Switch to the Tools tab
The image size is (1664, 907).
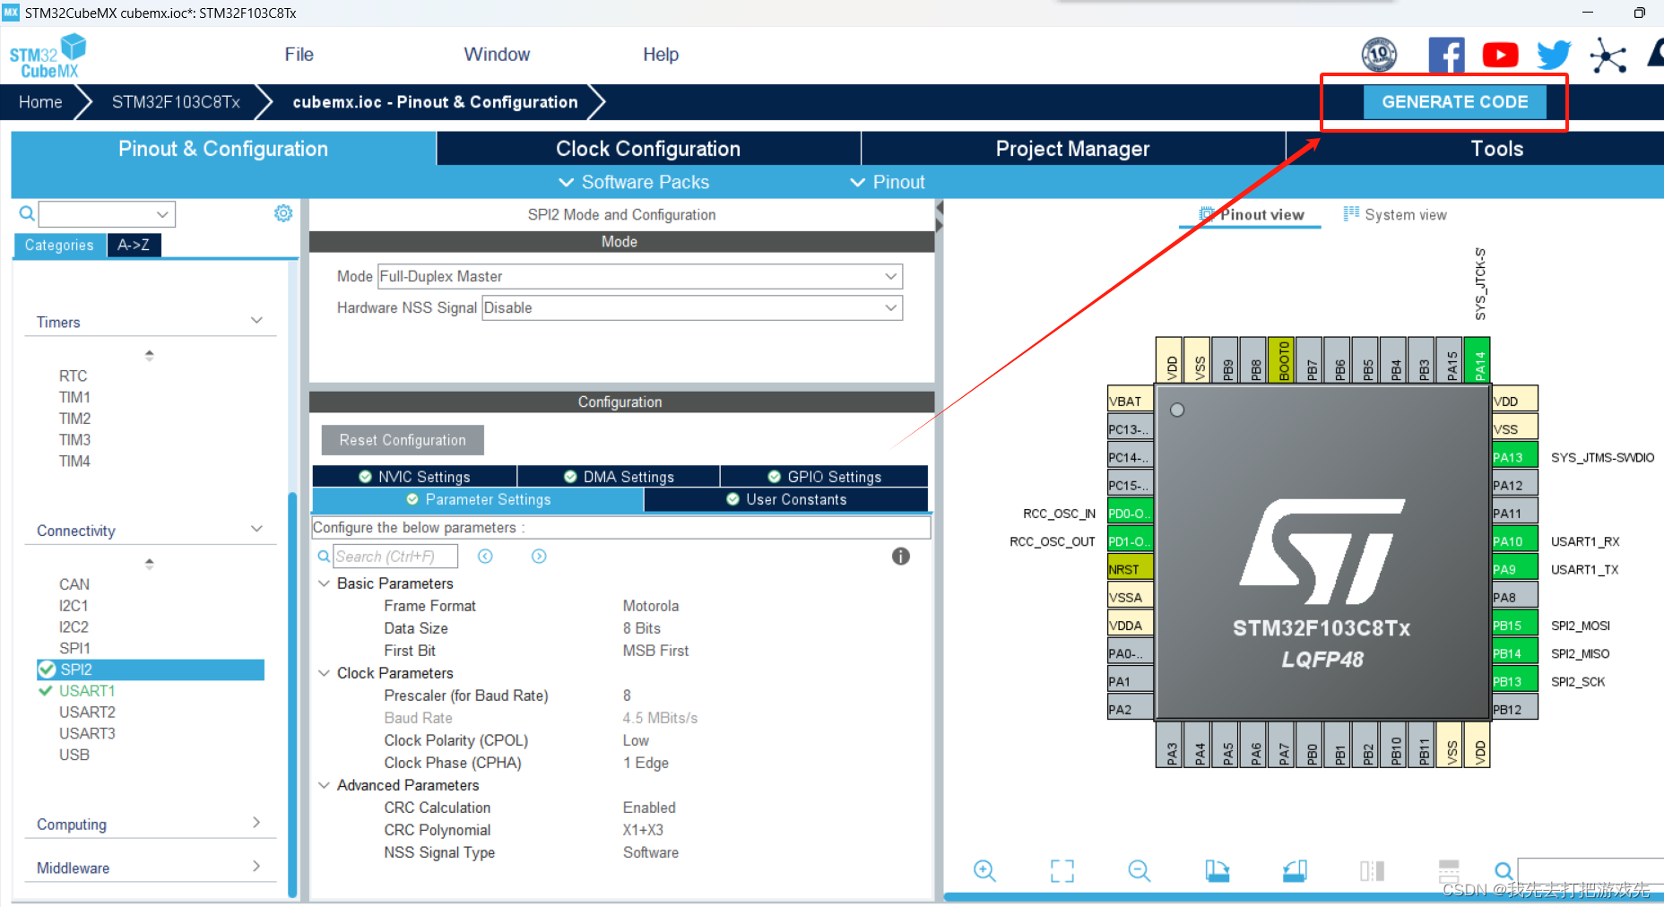click(x=1496, y=149)
